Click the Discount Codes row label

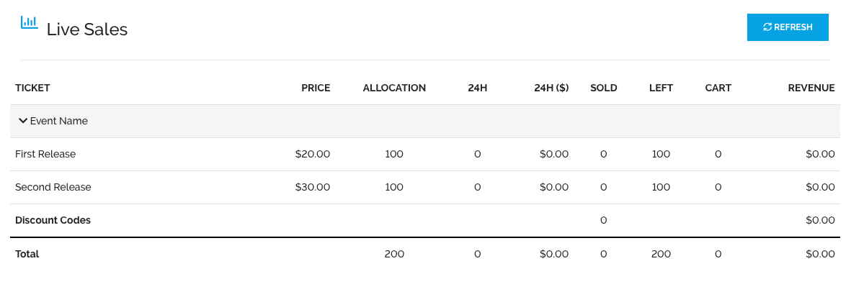[53, 220]
